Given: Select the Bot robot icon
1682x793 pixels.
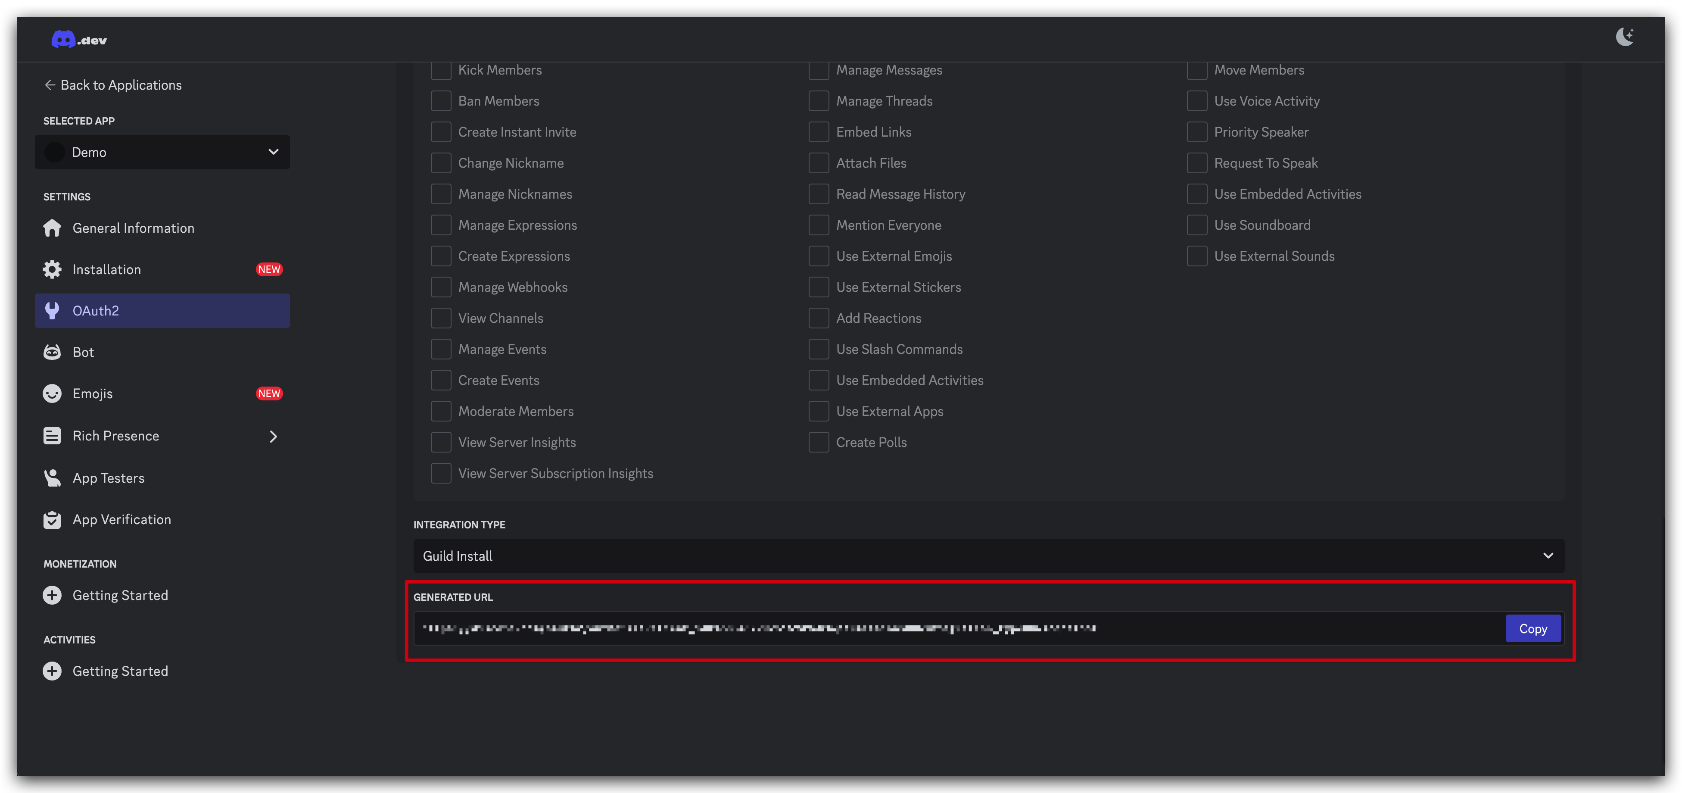Looking at the screenshot, I should [x=52, y=352].
